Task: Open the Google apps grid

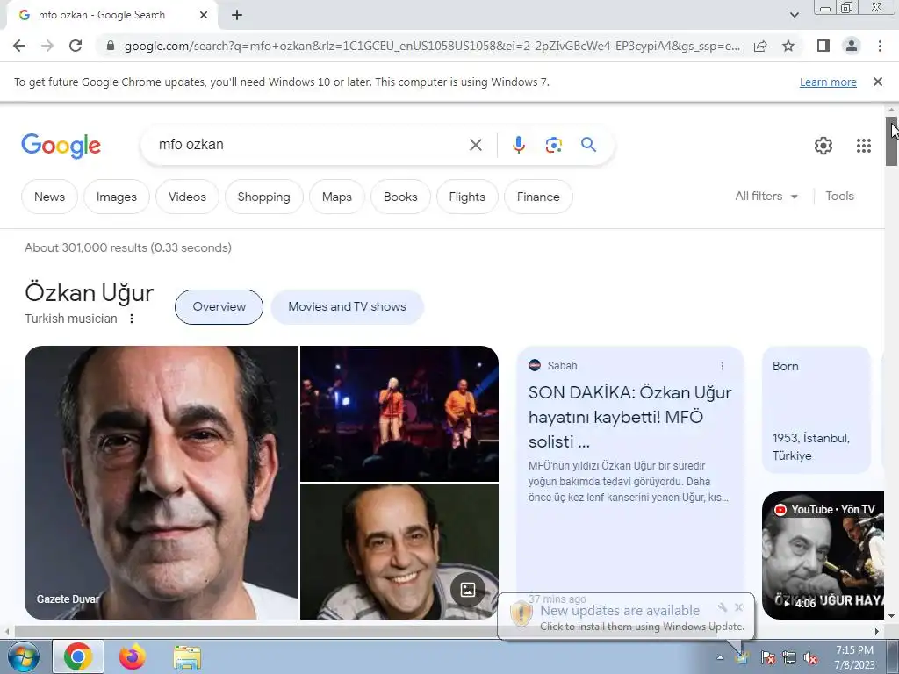Action: [x=864, y=146]
